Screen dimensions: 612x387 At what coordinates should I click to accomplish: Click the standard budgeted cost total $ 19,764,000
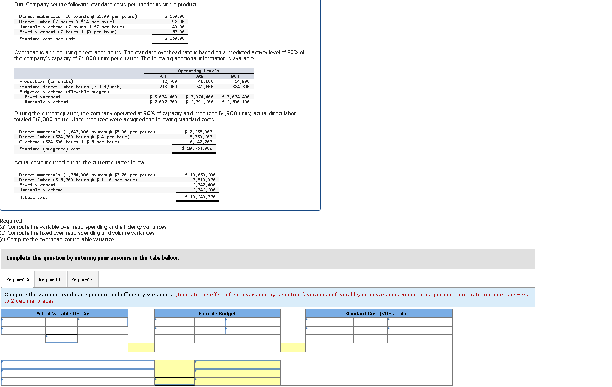click(197, 148)
